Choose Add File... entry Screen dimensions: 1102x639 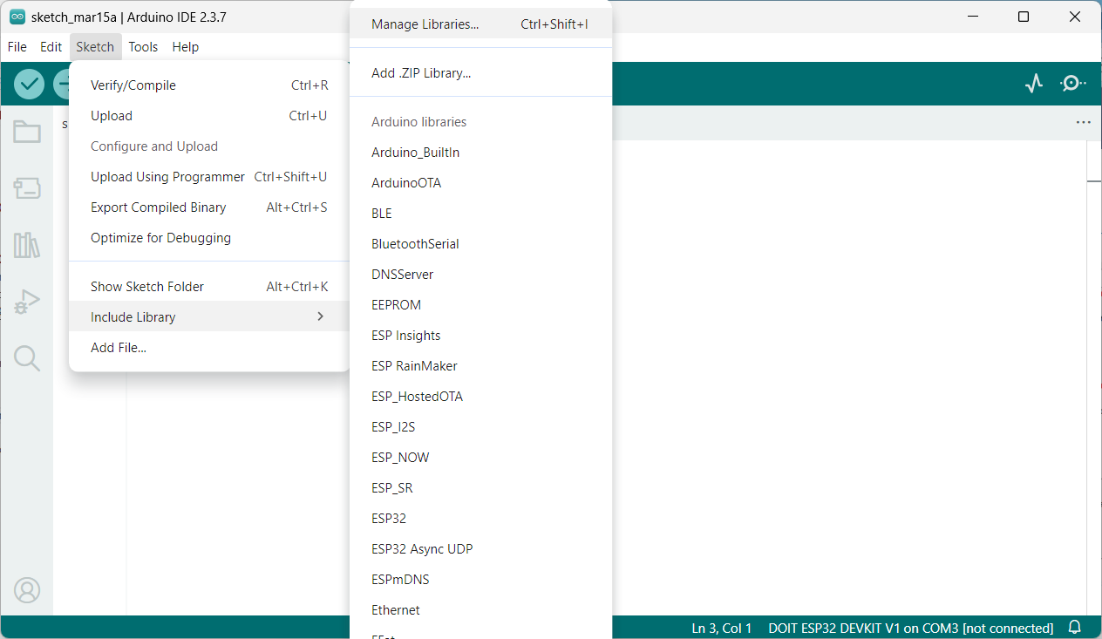[209, 348]
